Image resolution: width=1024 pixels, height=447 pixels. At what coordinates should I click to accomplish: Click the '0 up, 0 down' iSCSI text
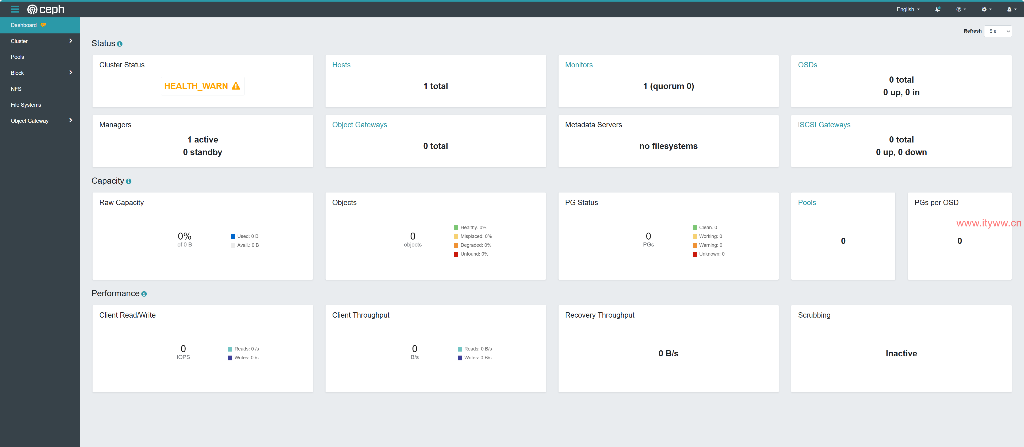point(901,152)
